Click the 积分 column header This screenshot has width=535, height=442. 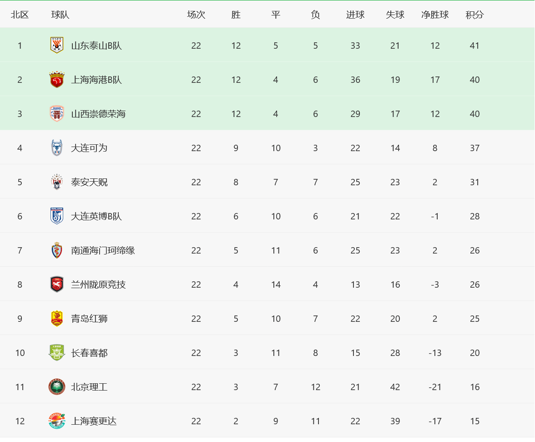pyautogui.click(x=474, y=15)
